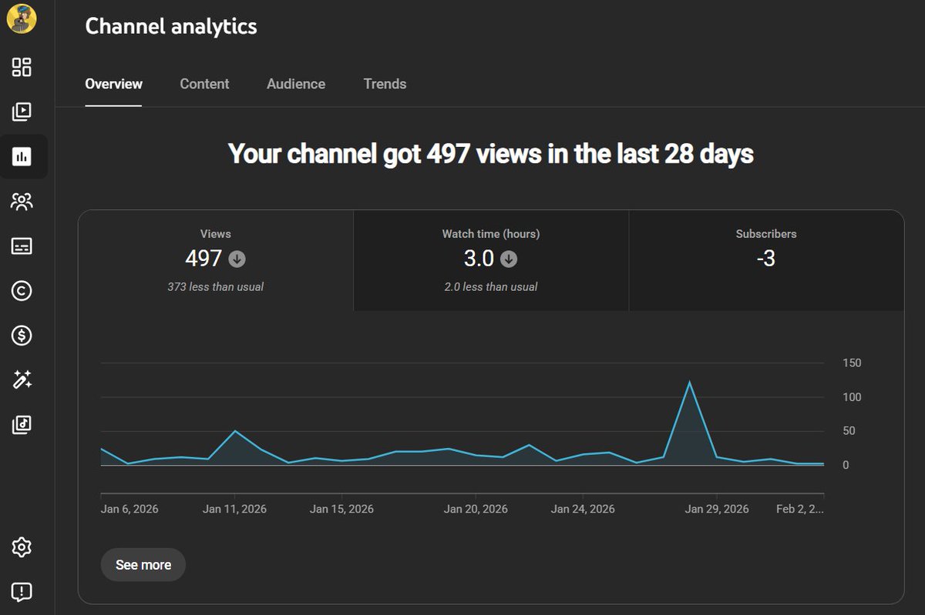The image size is (925, 615).
Task: Click the See more button
Action: point(143,565)
